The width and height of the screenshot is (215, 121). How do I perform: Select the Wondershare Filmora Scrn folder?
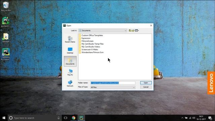[x=92, y=52]
